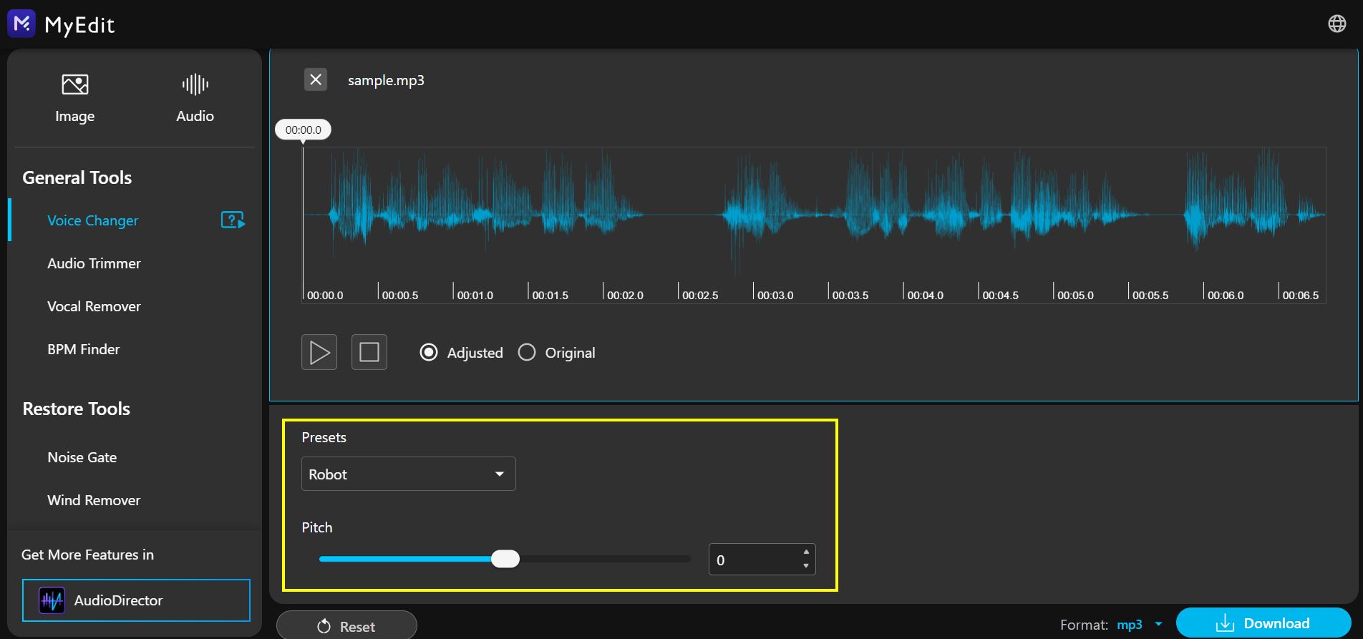Open AudioDirector from the promo icon
Screen dimensions: 1363x639
[52, 600]
